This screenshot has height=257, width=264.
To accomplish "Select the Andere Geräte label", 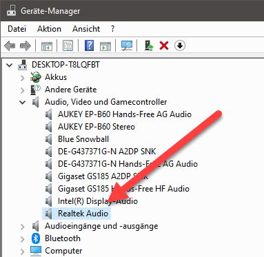I will coord(71,90).
